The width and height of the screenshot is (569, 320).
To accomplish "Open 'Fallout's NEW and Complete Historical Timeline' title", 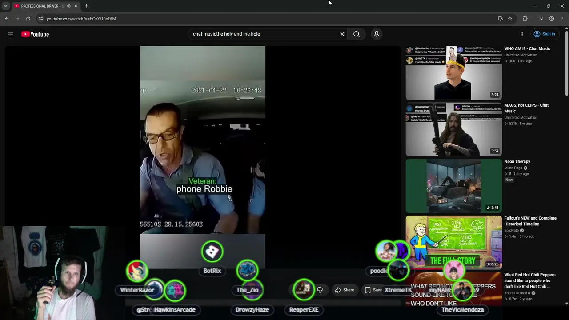I will coord(530,221).
